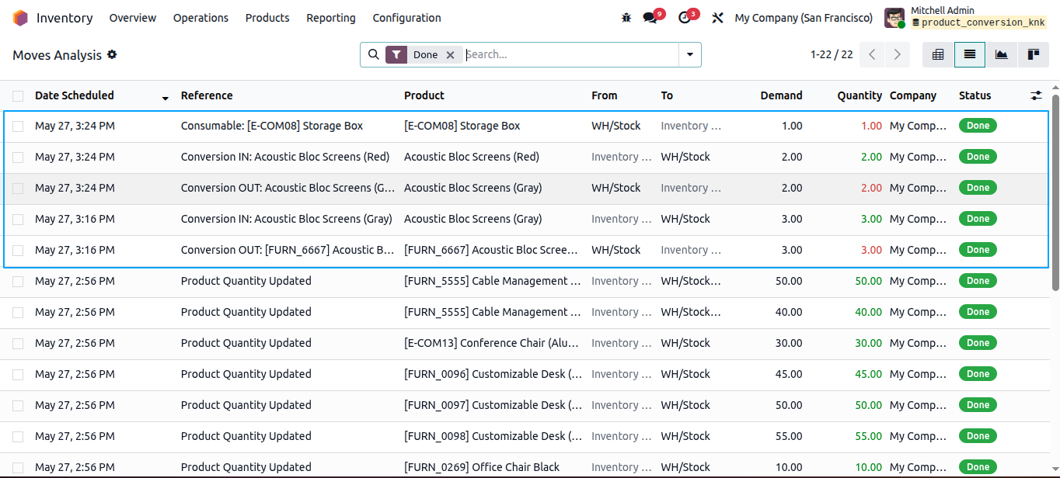
Task: Go to next page arrow
Action: [x=898, y=54]
